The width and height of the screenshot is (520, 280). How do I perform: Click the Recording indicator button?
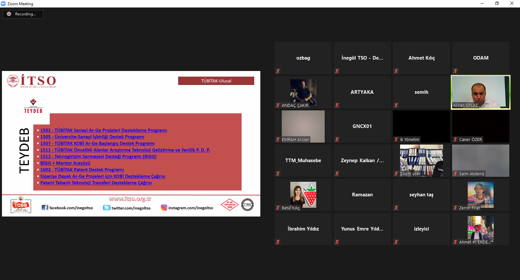tap(23, 14)
